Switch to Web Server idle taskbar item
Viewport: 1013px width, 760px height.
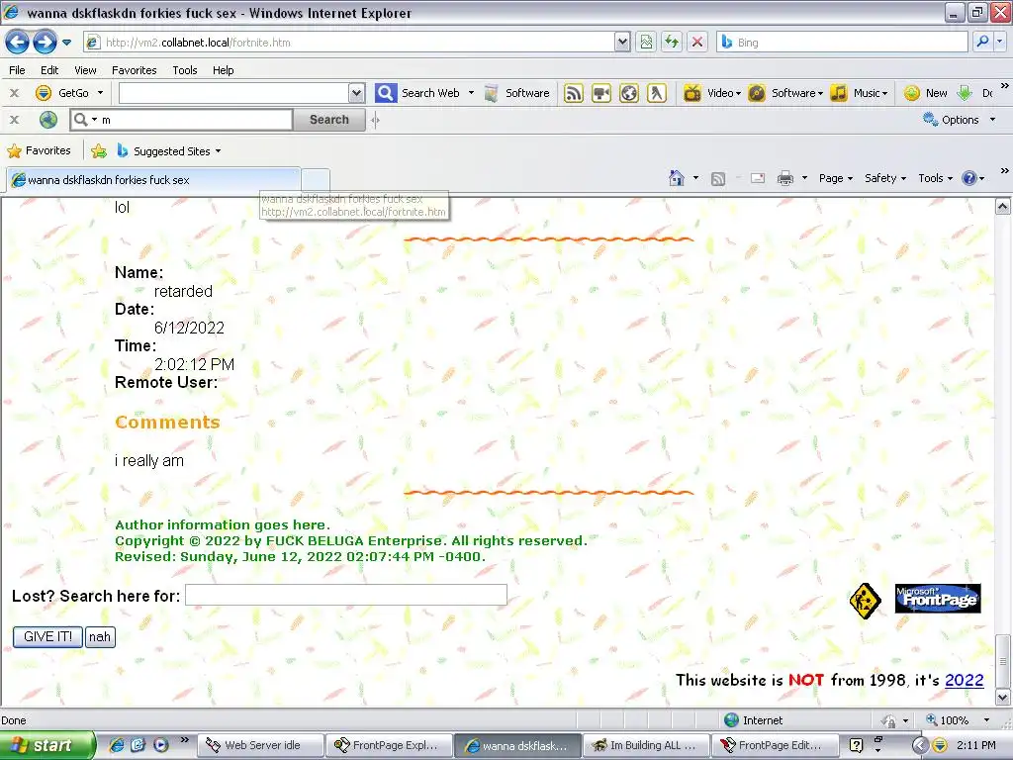tap(260, 745)
